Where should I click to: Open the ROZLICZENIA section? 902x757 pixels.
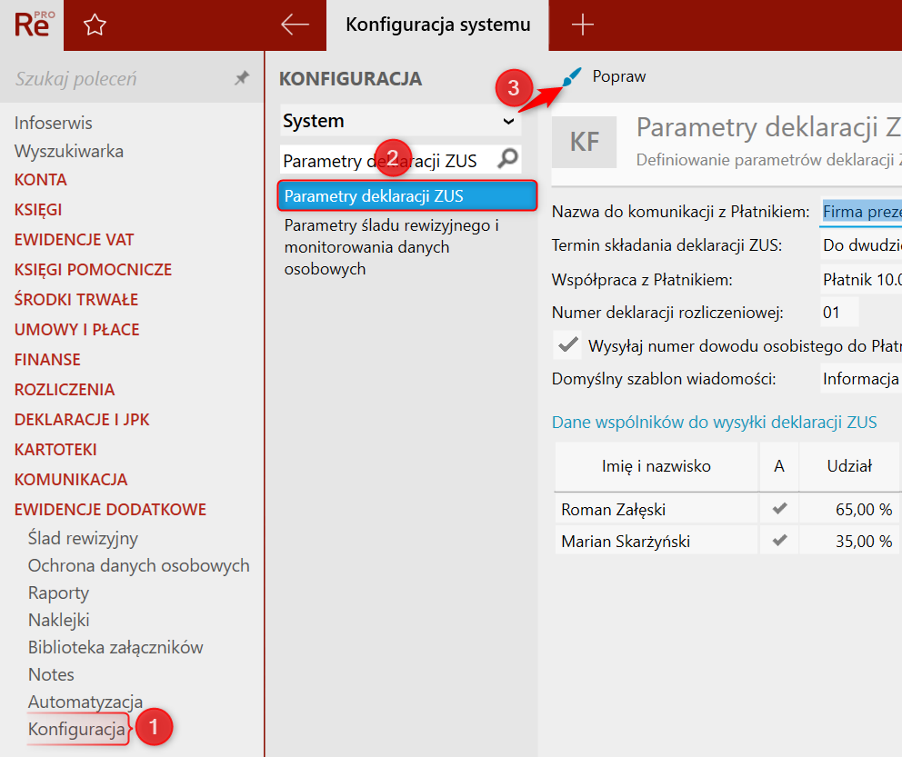coord(65,389)
